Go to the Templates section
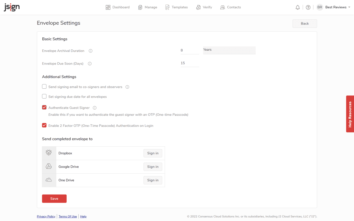The height and width of the screenshot is (221, 354). tap(176, 7)
